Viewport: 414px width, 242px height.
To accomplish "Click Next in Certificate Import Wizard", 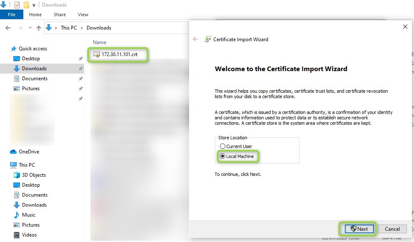I will pyautogui.click(x=359, y=229).
